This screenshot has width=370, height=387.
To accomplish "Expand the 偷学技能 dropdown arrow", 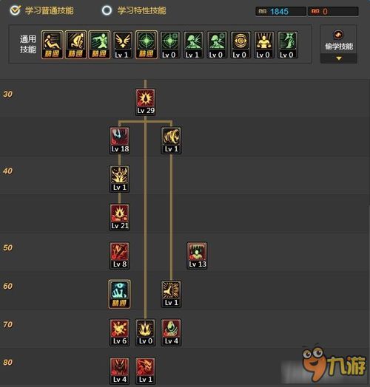I will tap(339, 58).
